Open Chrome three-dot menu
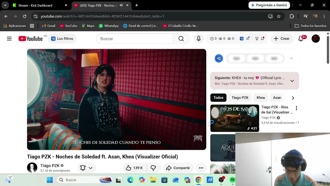This screenshot has width=330, height=186. click(x=324, y=16)
